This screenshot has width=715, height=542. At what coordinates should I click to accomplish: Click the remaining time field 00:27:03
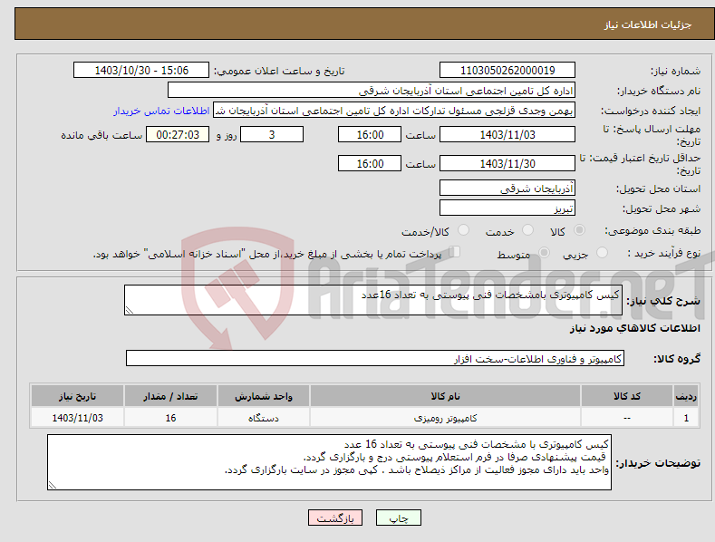[178, 134]
